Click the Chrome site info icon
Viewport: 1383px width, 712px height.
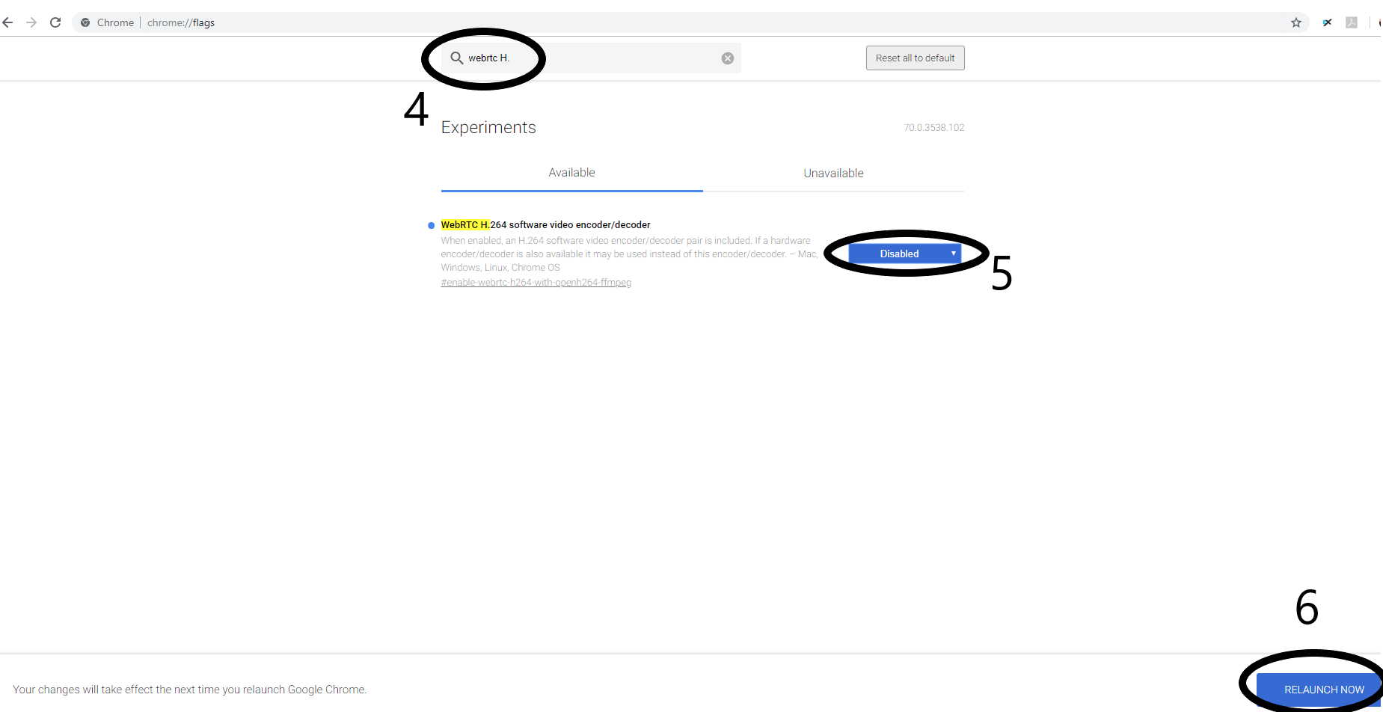[85, 22]
